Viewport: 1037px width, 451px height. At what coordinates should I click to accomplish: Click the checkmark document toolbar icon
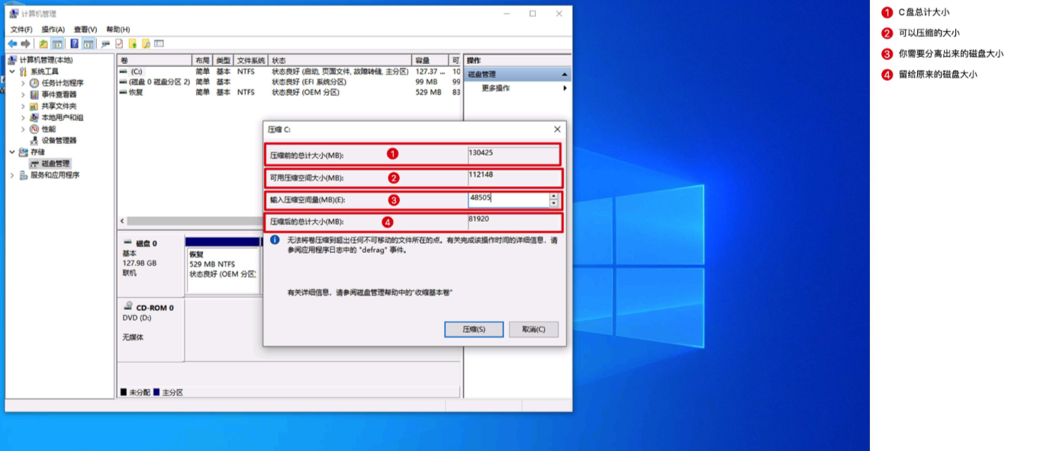click(x=119, y=43)
